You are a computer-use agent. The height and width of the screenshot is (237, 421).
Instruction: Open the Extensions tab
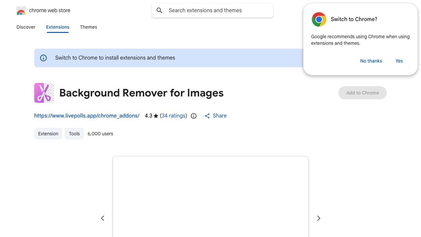[58, 27]
